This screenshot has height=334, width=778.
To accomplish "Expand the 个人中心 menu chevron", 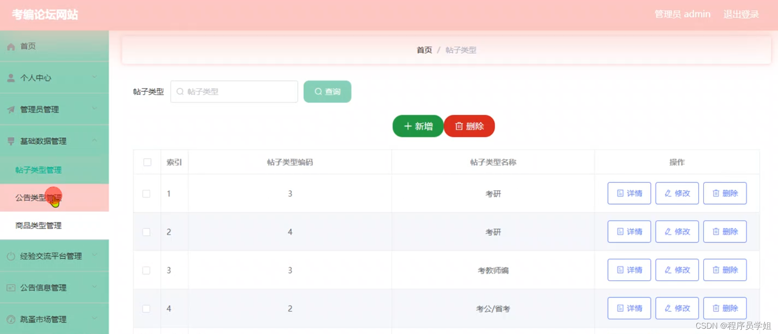I will 94,77.
